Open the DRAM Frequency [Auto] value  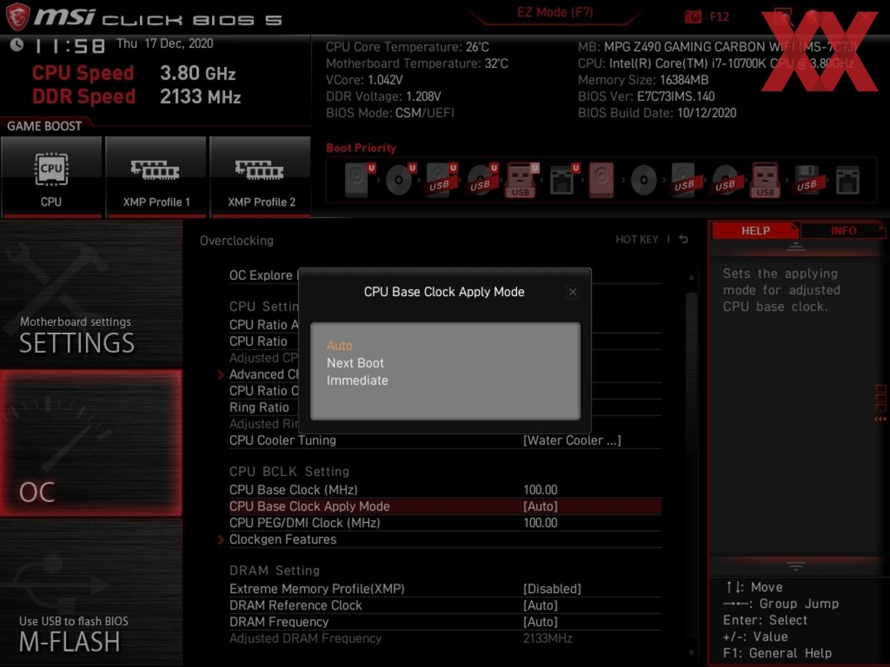click(541, 622)
